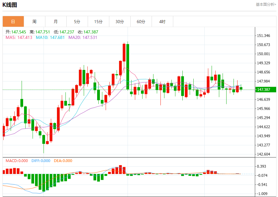
Task: Open the 基本面分析 link
Action: point(266,5)
